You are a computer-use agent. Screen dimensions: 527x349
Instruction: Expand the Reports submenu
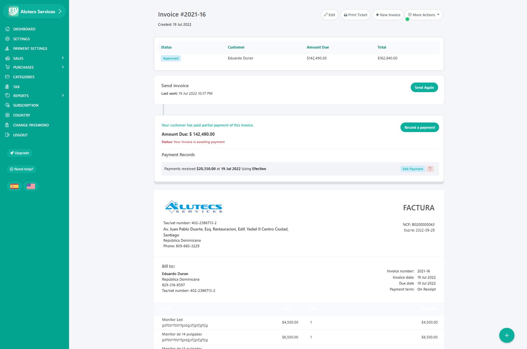coord(63,96)
